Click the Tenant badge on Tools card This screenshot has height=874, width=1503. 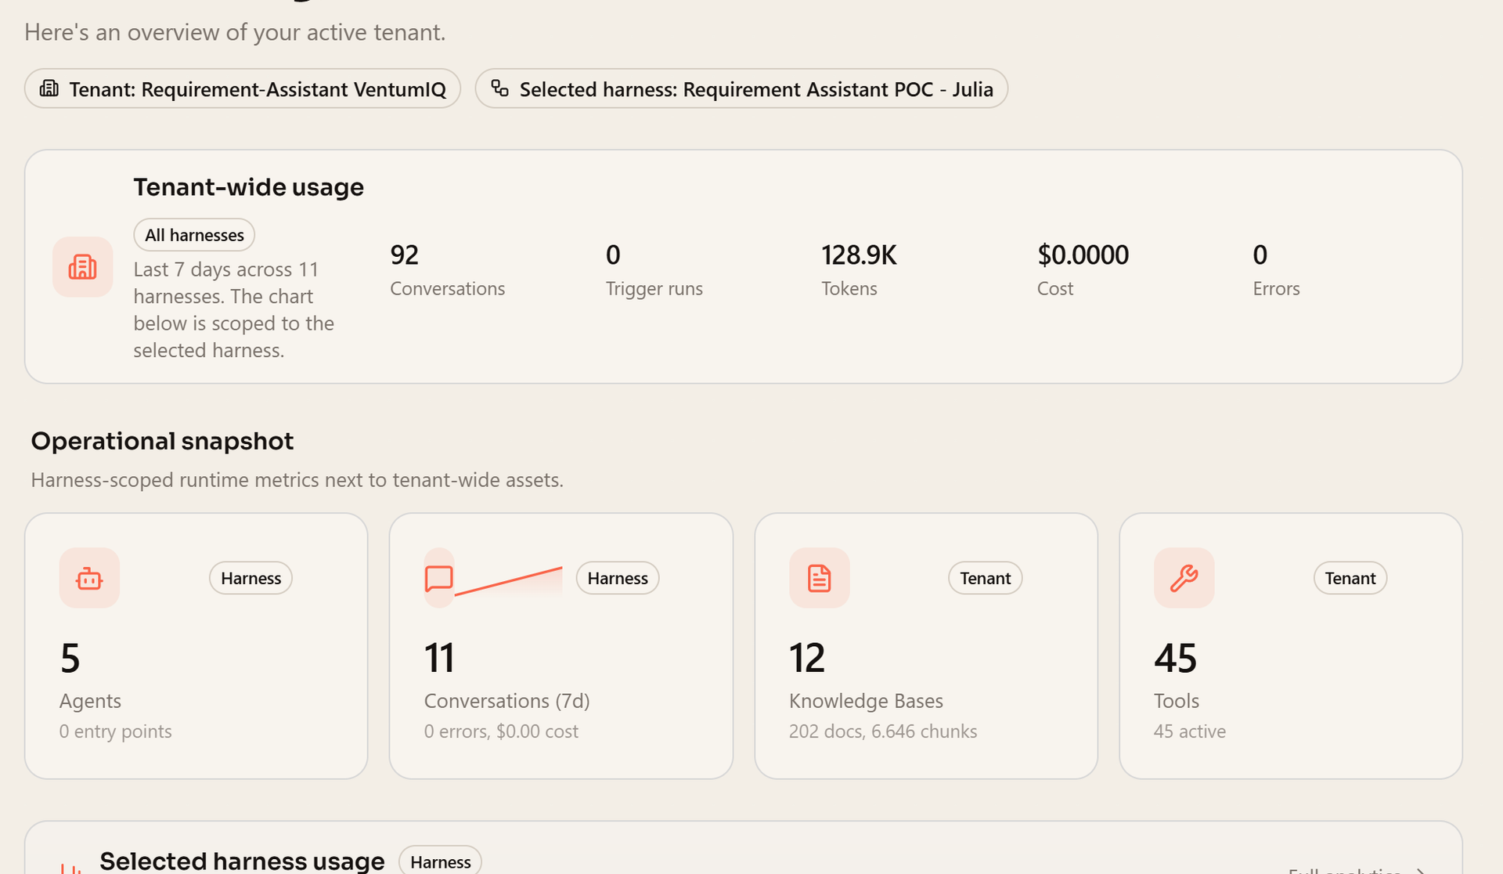1350,578
